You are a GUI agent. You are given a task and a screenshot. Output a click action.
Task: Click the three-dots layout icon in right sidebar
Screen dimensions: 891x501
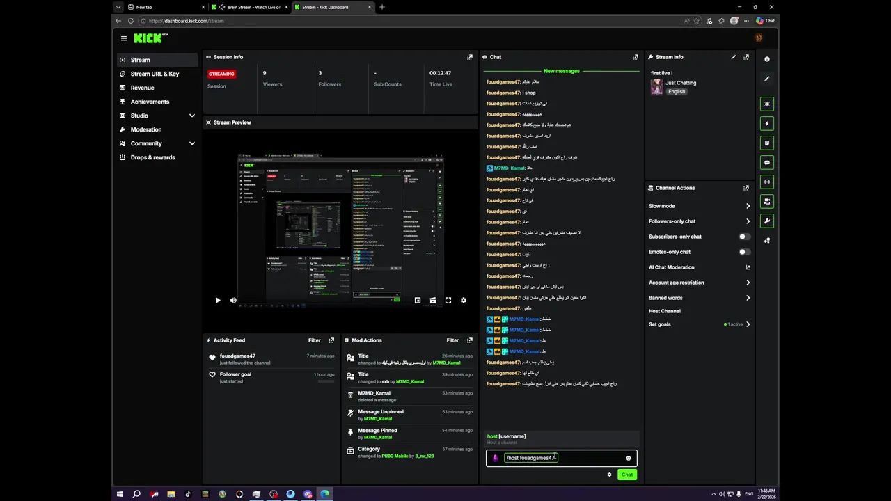click(x=767, y=241)
